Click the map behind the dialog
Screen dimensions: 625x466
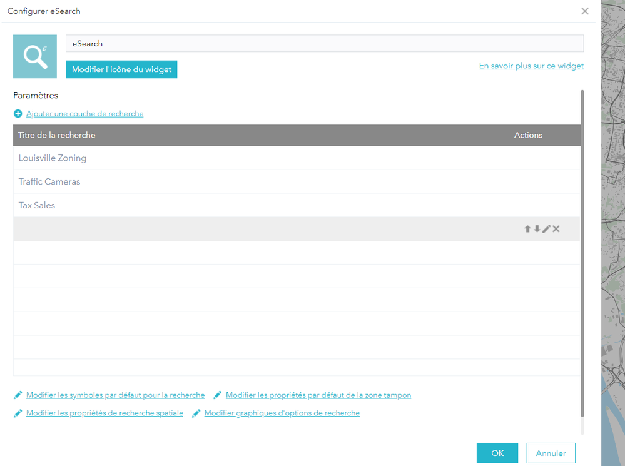pyautogui.click(x=613, y=233)
